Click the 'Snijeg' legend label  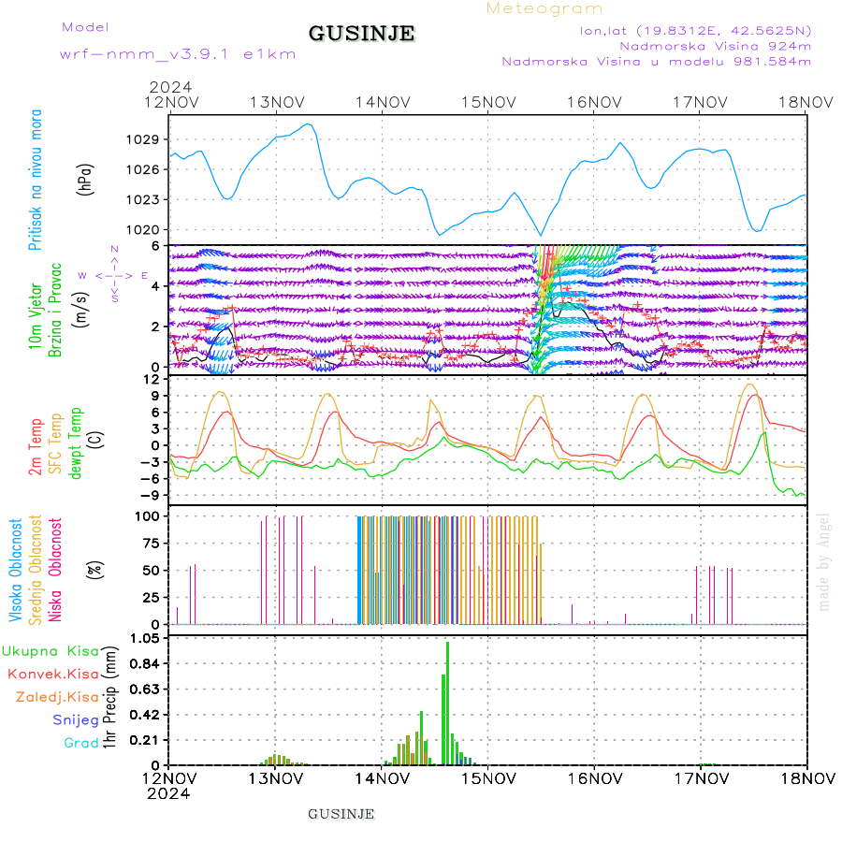pos(76,720)
